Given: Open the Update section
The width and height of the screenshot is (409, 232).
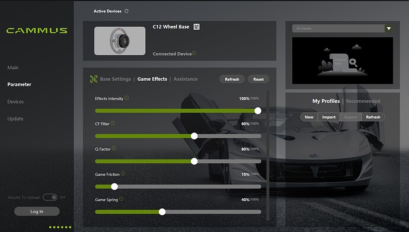Looking at the screenshot, I should click(x=15, y=119).
